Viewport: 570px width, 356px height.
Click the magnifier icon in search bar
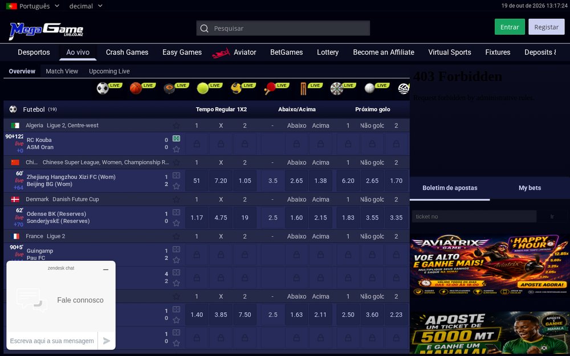point(204,28)
